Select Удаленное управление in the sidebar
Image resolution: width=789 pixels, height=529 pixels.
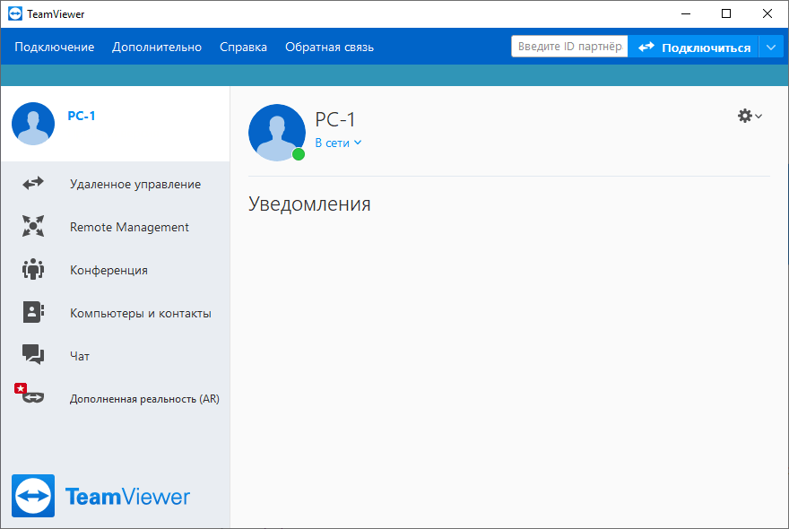(x=116, y=184)
